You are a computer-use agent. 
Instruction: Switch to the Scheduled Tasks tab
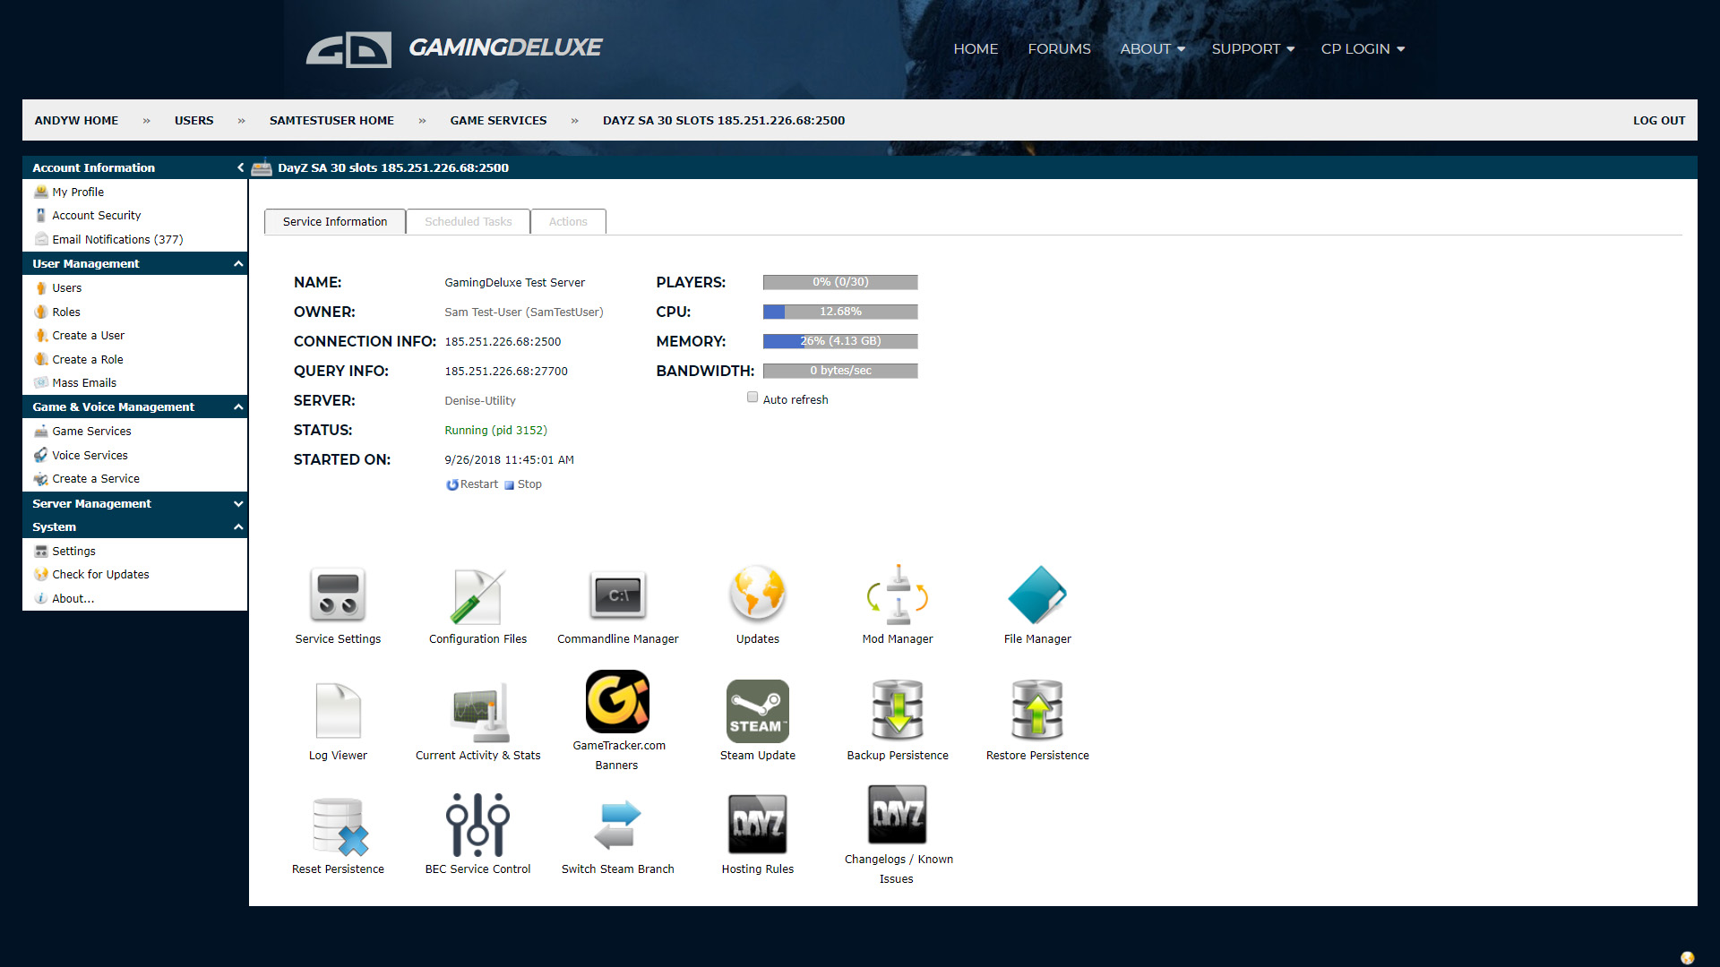point(468,221)
